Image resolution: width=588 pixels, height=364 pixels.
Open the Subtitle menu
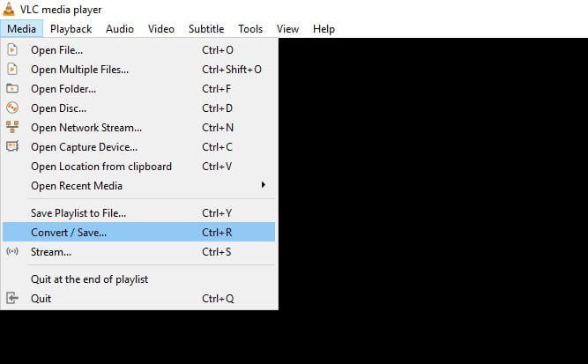tap(206, 29)
